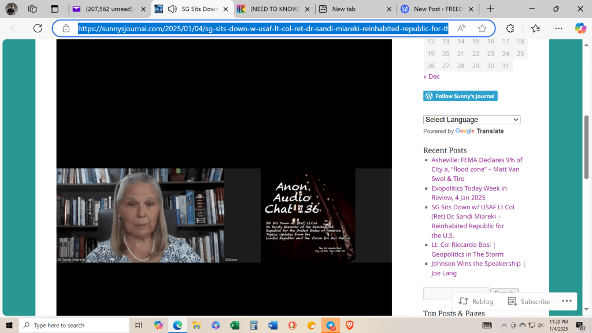This screenshot has height=333, width=592.
Task: Open the Copilot sidebar icon
Action: [580, 28]
